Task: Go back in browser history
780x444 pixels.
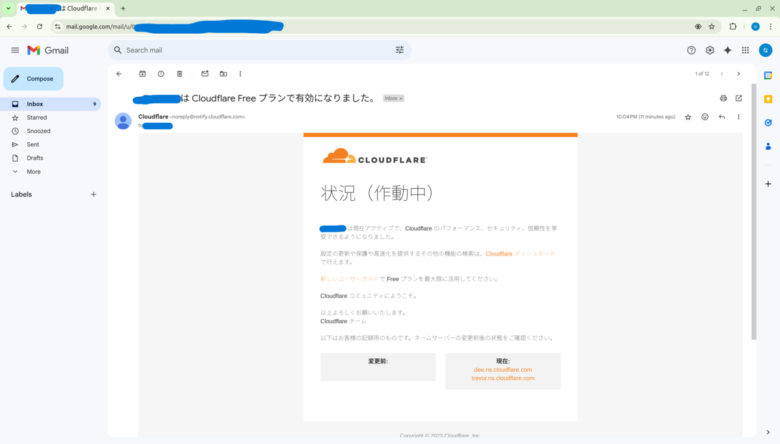Action: [x=9, y=27]
